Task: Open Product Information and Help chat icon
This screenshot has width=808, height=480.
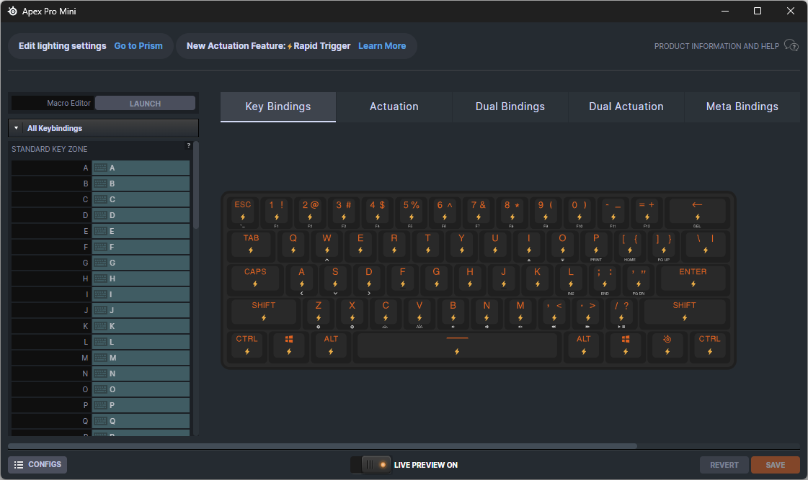Action: click(791, 46)
